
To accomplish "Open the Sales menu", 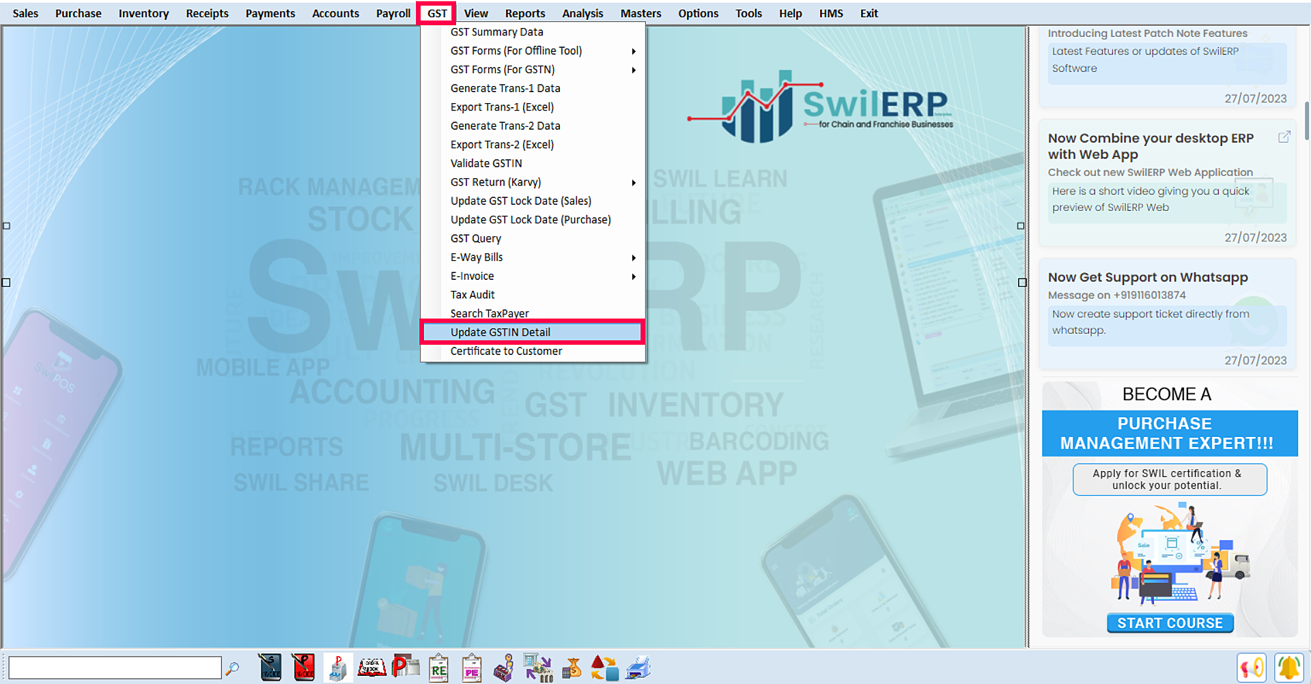I will (25, 13).
